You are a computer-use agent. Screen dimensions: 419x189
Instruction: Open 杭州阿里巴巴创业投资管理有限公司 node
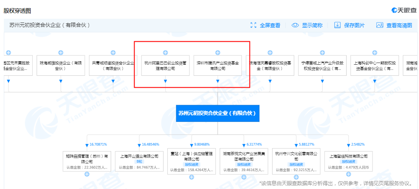click(x=165, y=66)
